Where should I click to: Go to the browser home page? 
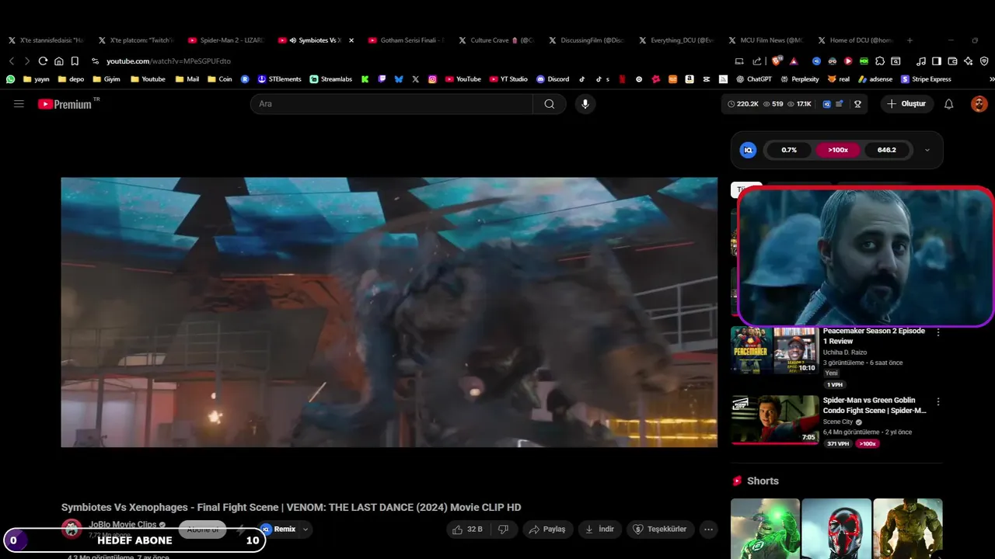[x=58, y=61]
